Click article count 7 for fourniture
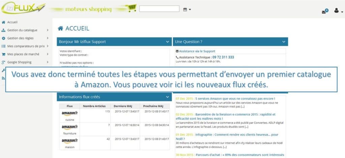The width and height of the screenshot is (345, 158). coord(109,125)
